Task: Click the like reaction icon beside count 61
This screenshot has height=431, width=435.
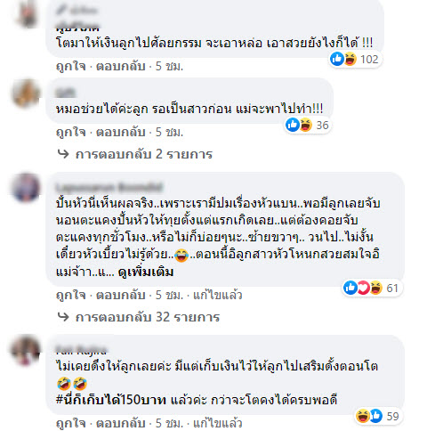Action: tap(350, 288)
